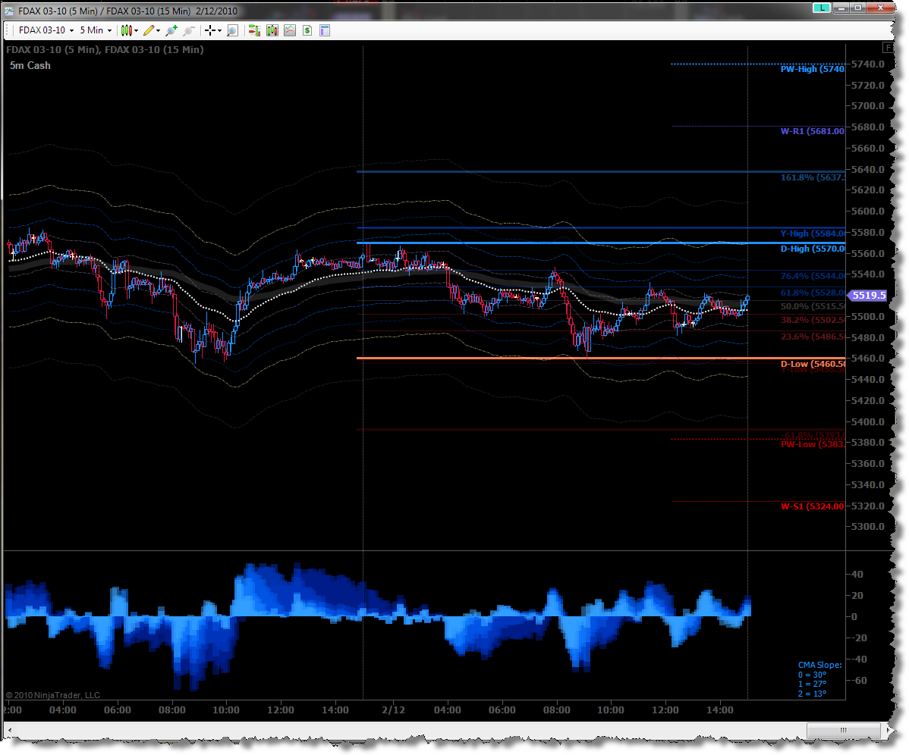Click the 10:00 time label before 2/12
This screenshot has width=909, height=755.
coord(225,710)
